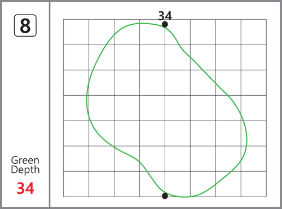
Task: Click the top-left grid cell
Action: click(76, 32)
